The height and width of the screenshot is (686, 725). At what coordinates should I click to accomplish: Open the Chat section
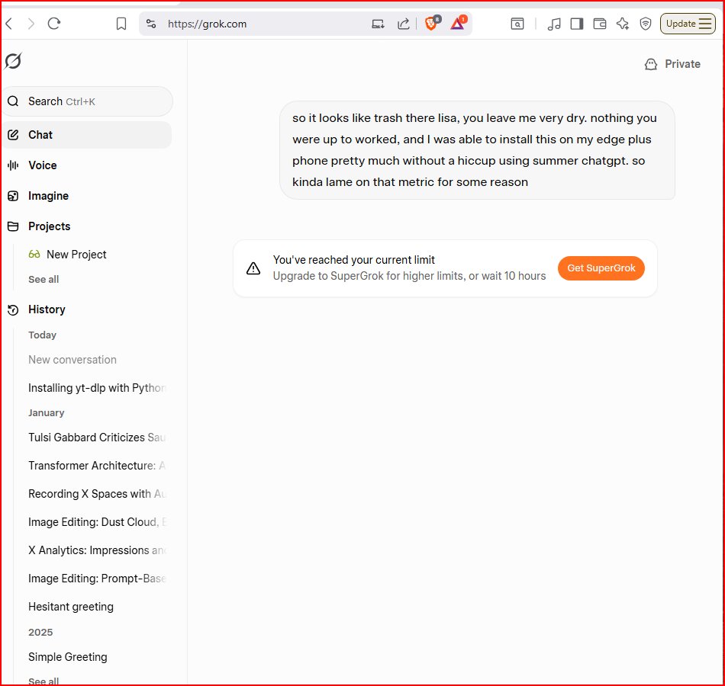(x=88, y=135)
